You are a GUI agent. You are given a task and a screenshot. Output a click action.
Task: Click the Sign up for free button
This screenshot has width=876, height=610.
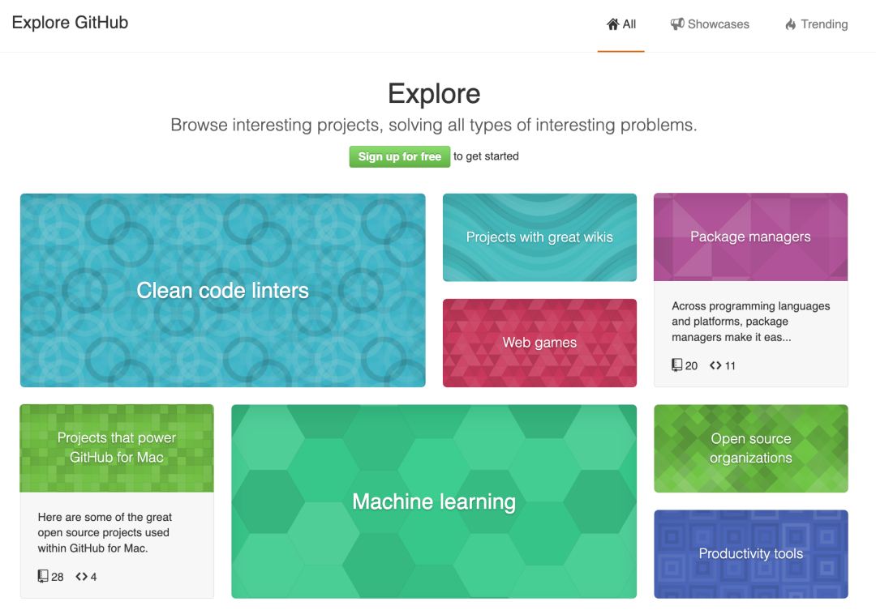click(399, 157)
